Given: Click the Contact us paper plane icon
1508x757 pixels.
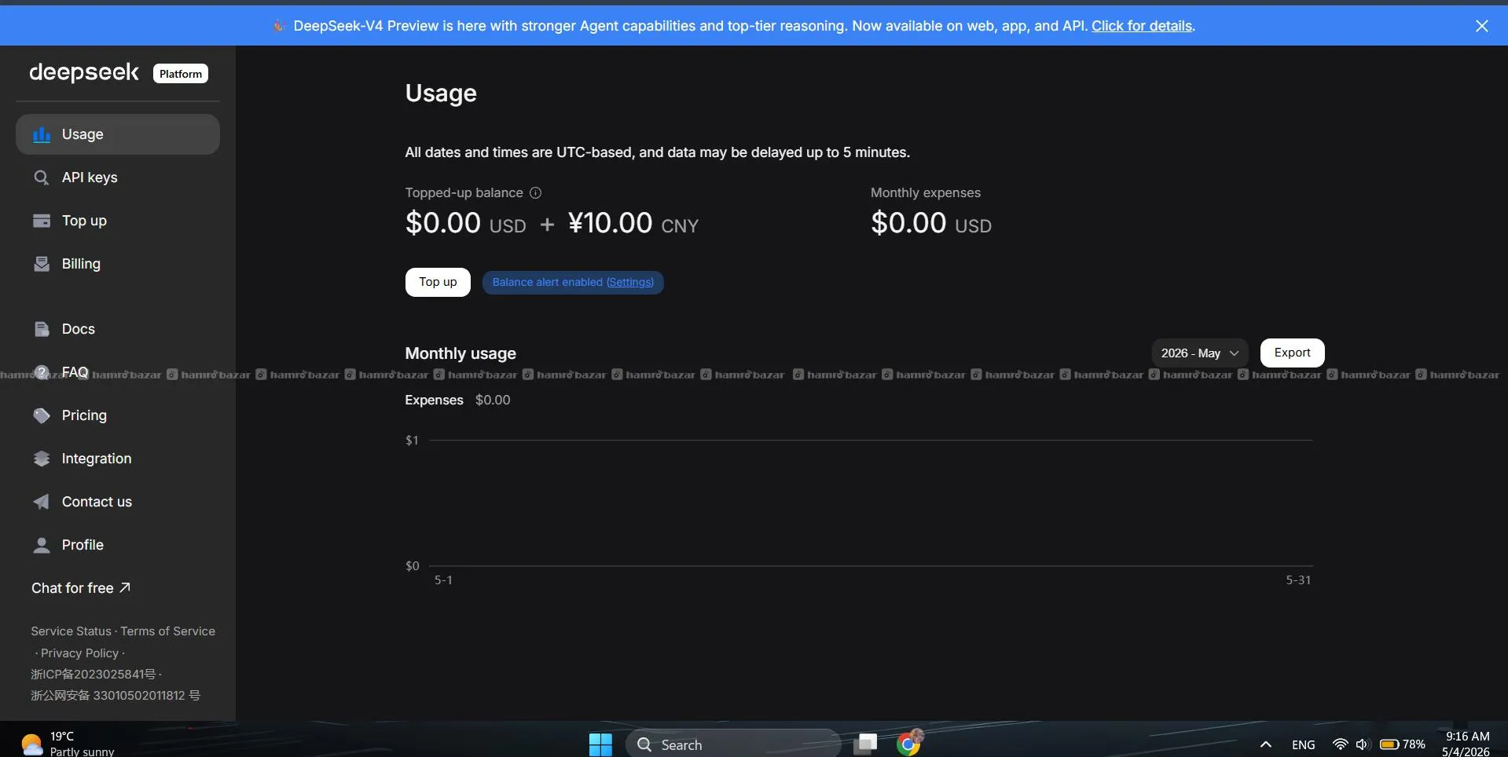Looking at the screenshot, I should [42, 502].
